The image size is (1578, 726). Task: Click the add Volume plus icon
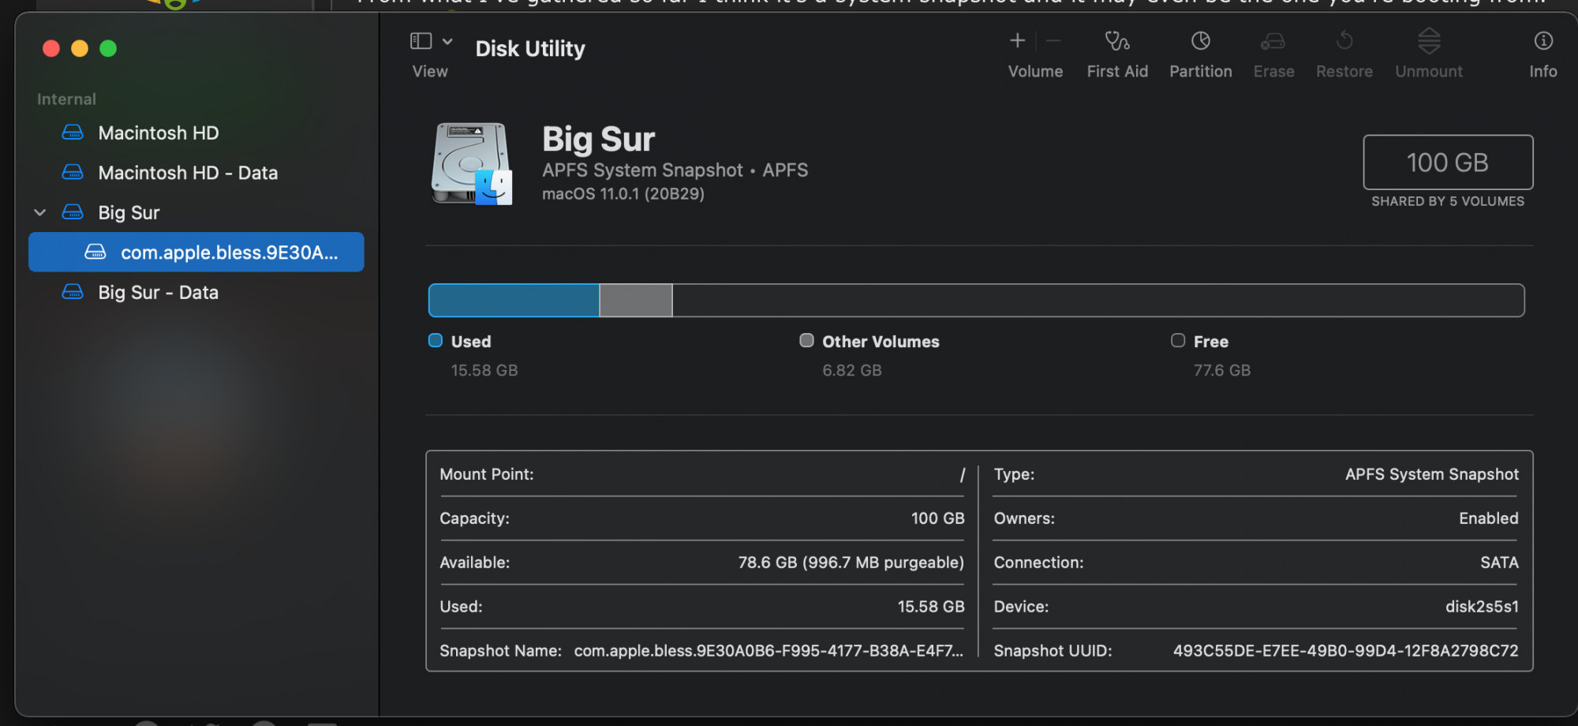1018,40
